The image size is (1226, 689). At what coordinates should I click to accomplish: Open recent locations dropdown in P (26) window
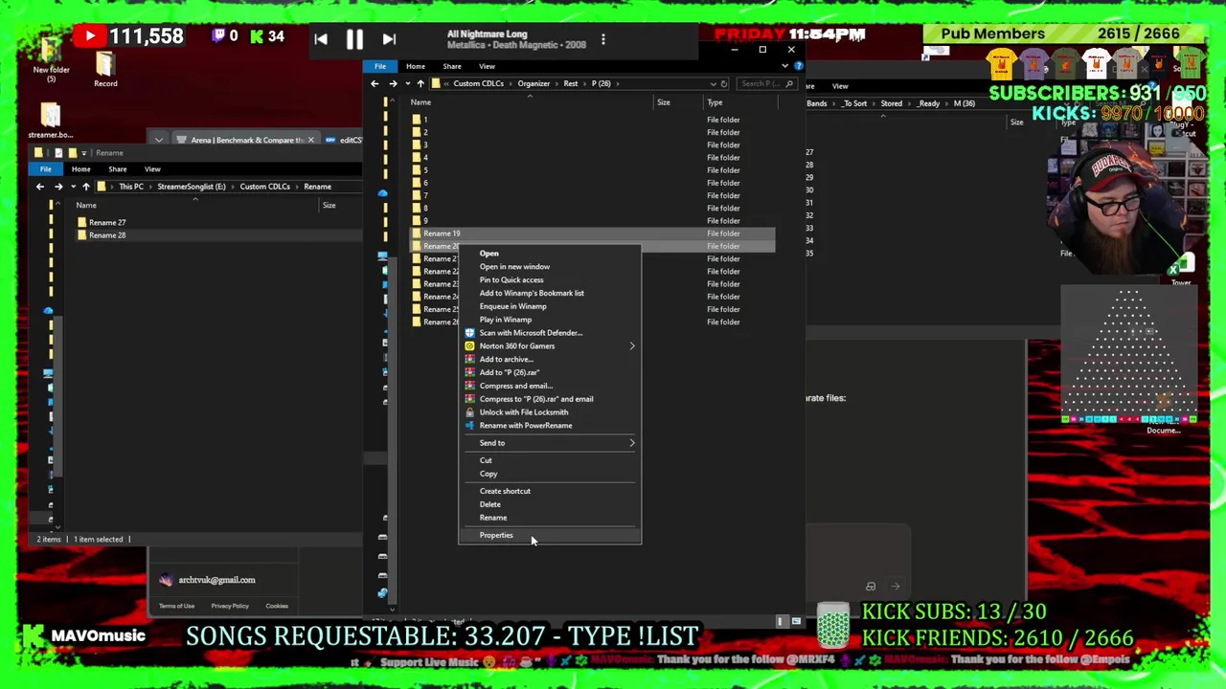click(407, 83)
